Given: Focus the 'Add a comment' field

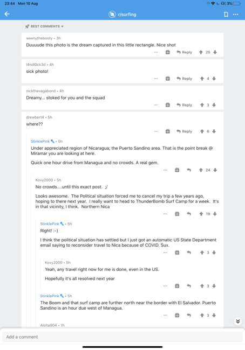Looking at the screenshot, I should click(122, 337).
